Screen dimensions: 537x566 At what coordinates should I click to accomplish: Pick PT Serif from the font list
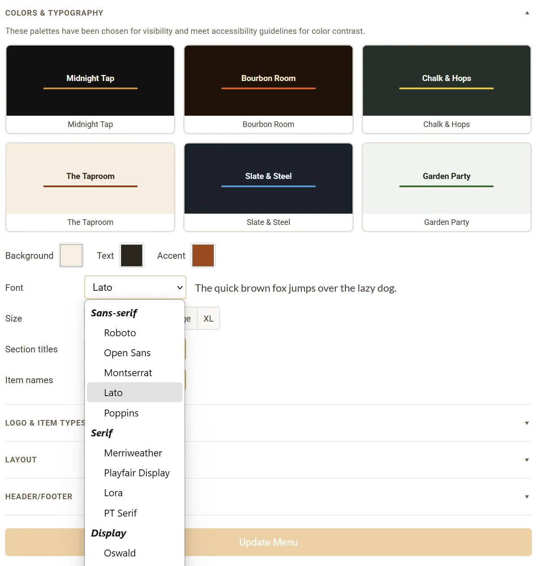[135, 513]
